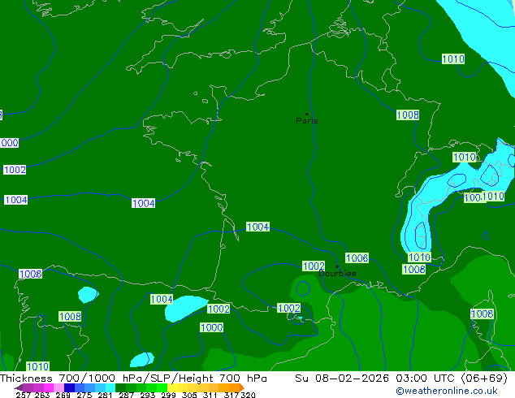This screenshot has height=398, width=515.
Task: Click the 1010 isobar label in the map's upper right
Action: coord(453,59)
